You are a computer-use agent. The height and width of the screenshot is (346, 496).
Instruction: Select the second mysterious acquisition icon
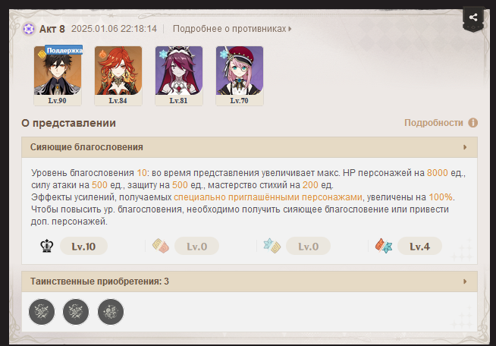click(76, 312)
